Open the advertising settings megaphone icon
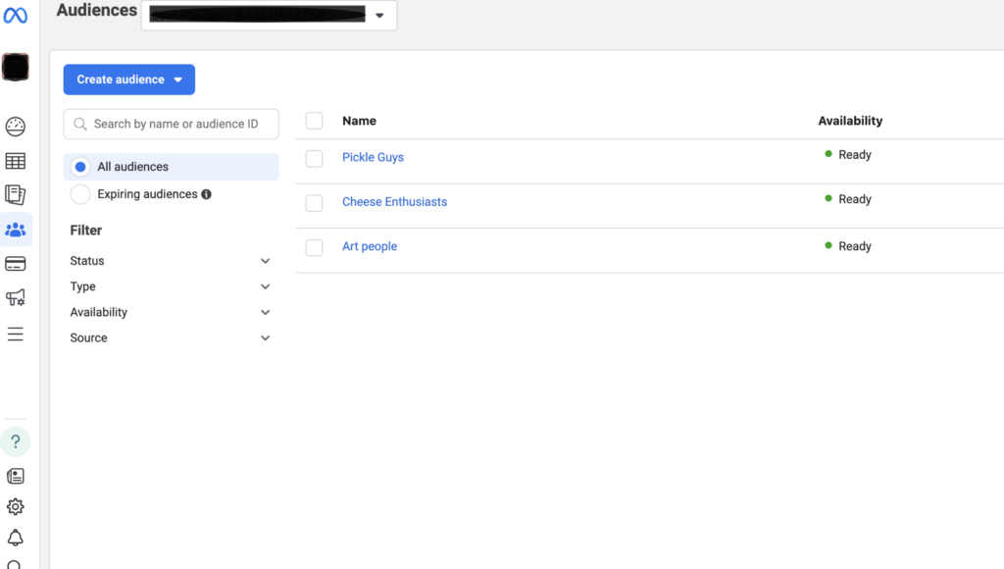This screenshot has width=1004, height=569. tap(16, 297)
